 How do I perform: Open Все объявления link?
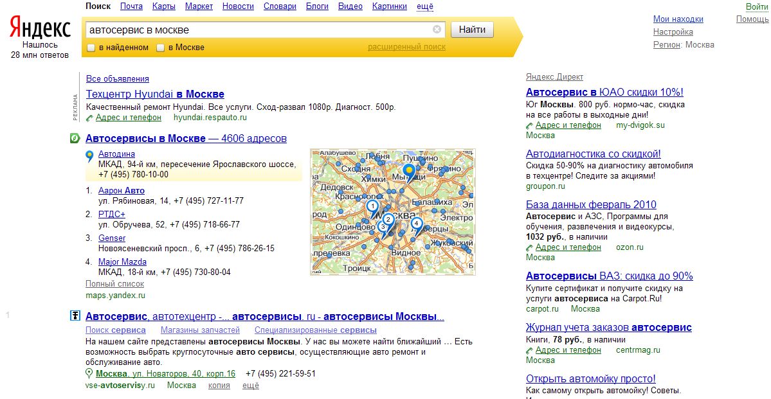tap(118, 78)
